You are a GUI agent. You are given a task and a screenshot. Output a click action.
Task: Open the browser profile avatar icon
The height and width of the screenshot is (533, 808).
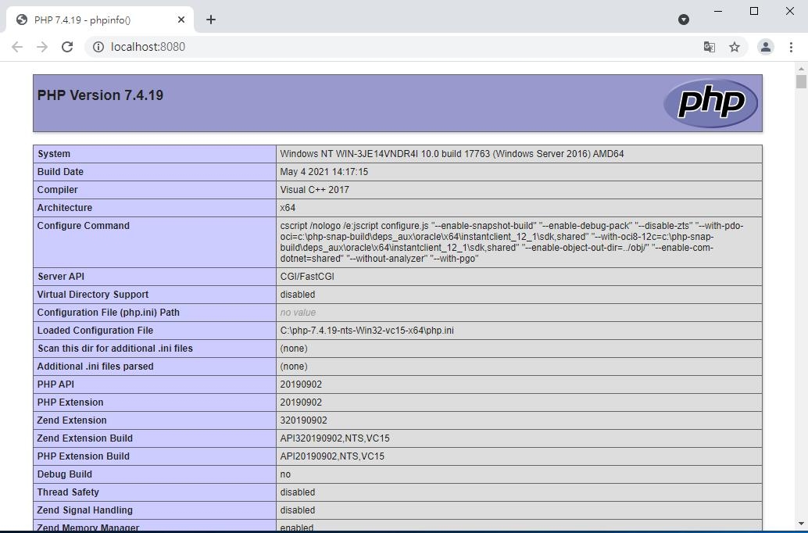(x=766, y=47)
